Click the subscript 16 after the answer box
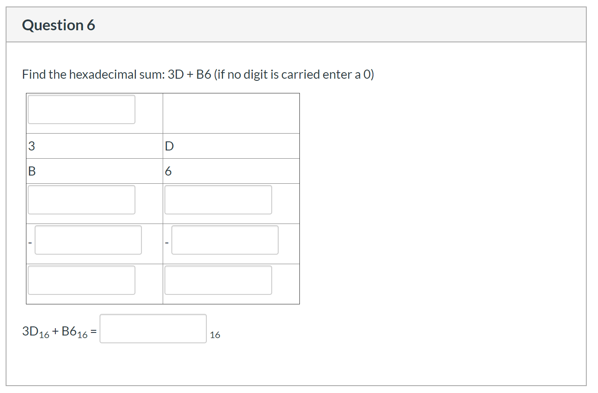 215,334
